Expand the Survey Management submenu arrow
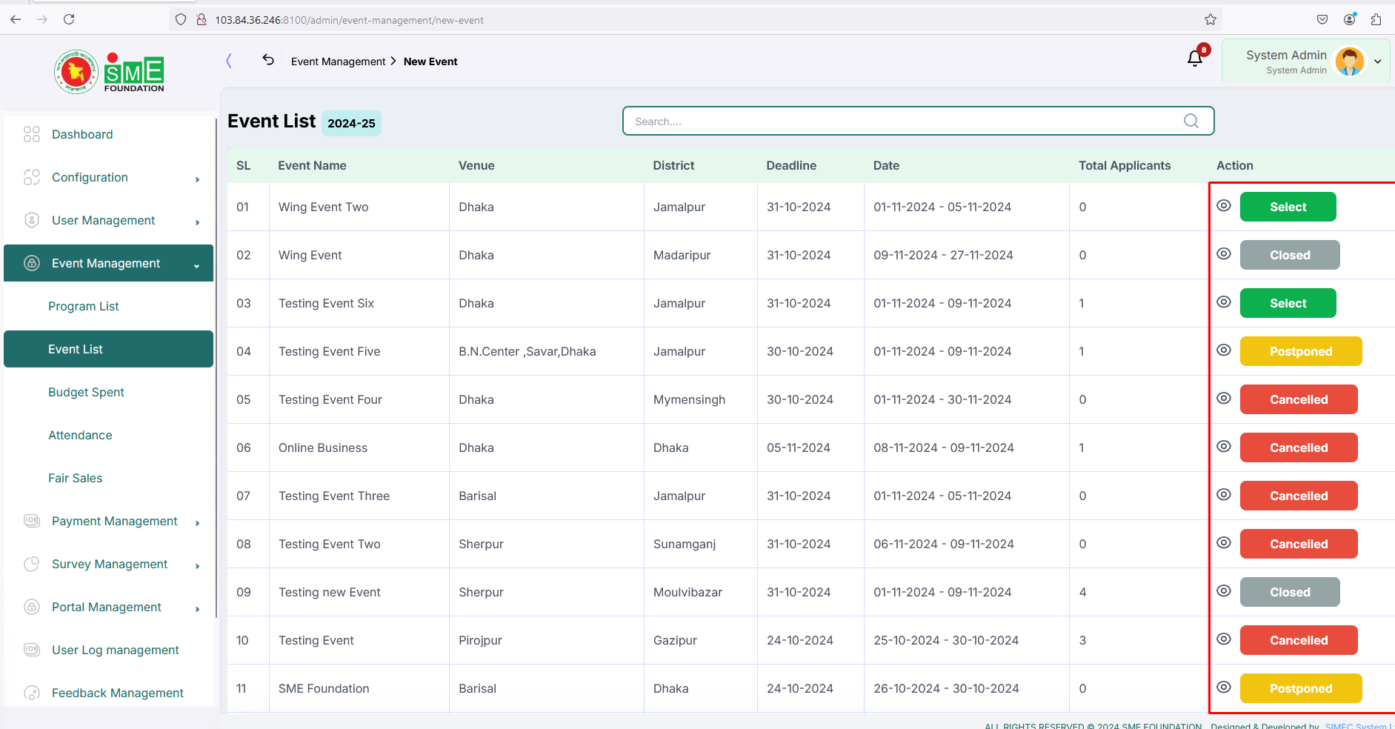 197,566
